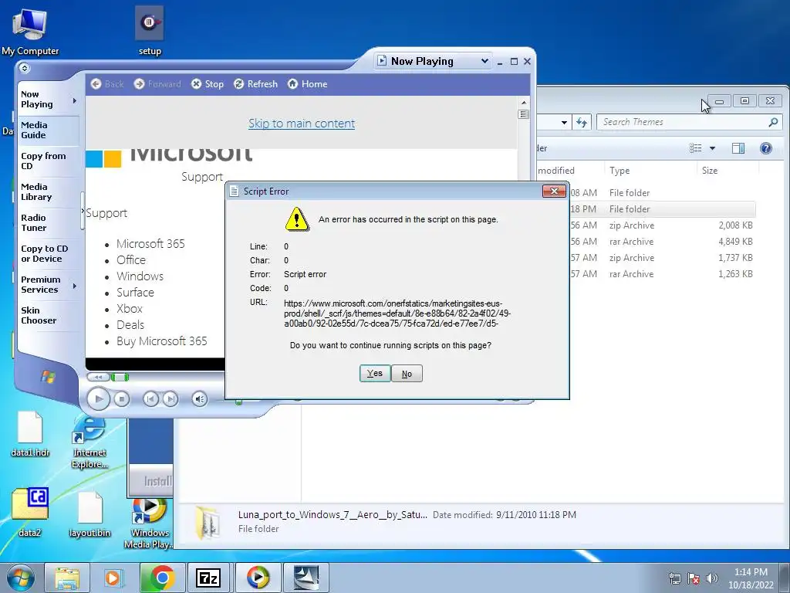
Task: Click the Explorer address refresh button
Action: [582, 122]
